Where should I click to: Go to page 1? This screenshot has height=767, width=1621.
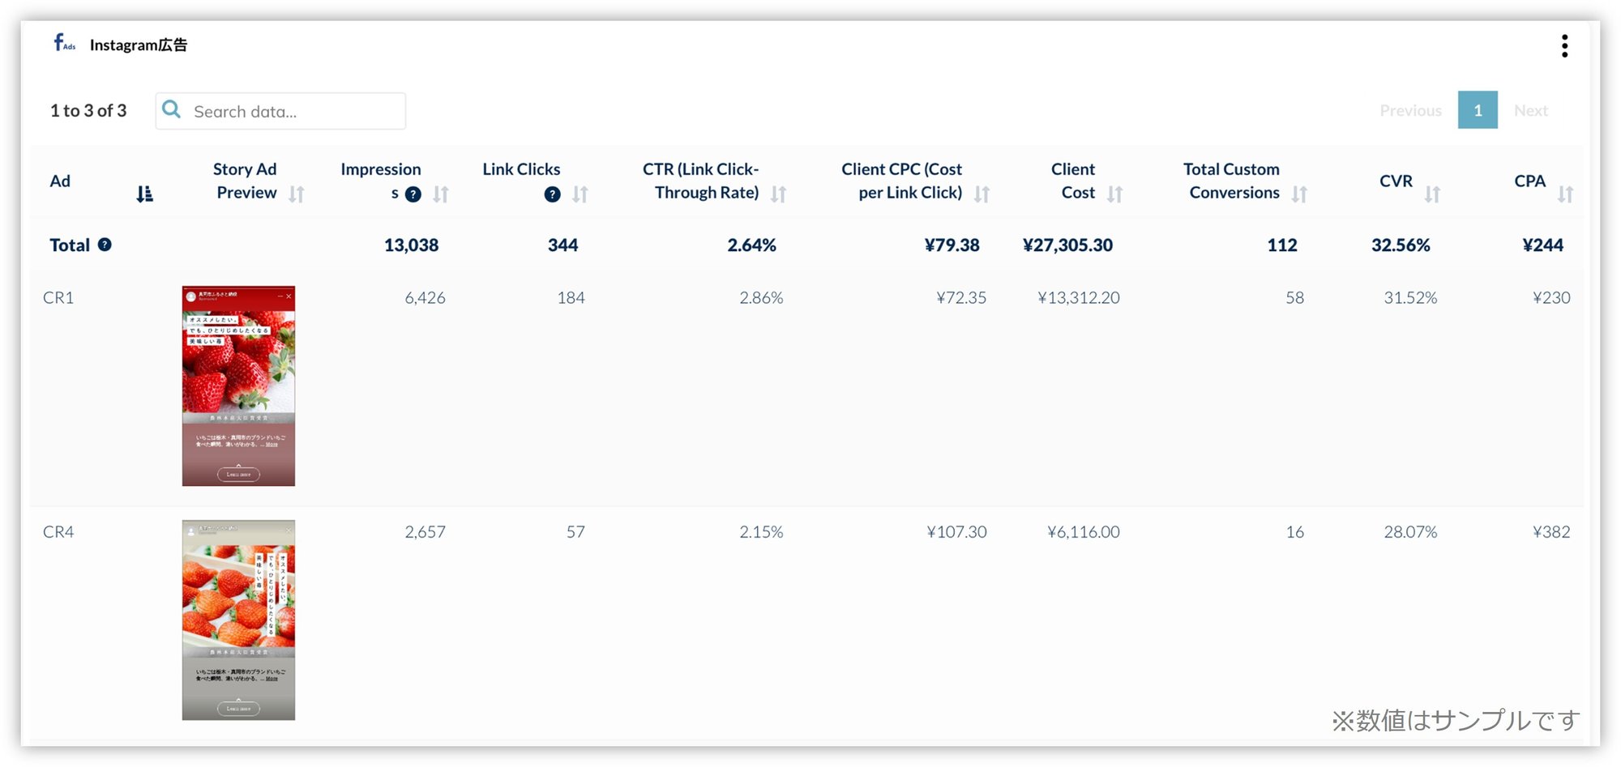coord(1478,109)
